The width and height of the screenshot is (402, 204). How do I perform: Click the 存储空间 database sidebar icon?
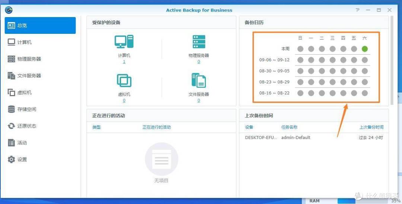tap(11, 109)
